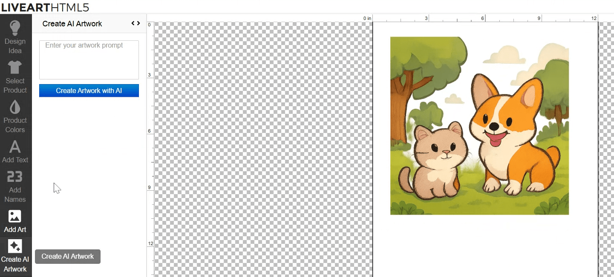Click the empty transparent checkered canvas area

click(x=260, y=149)
